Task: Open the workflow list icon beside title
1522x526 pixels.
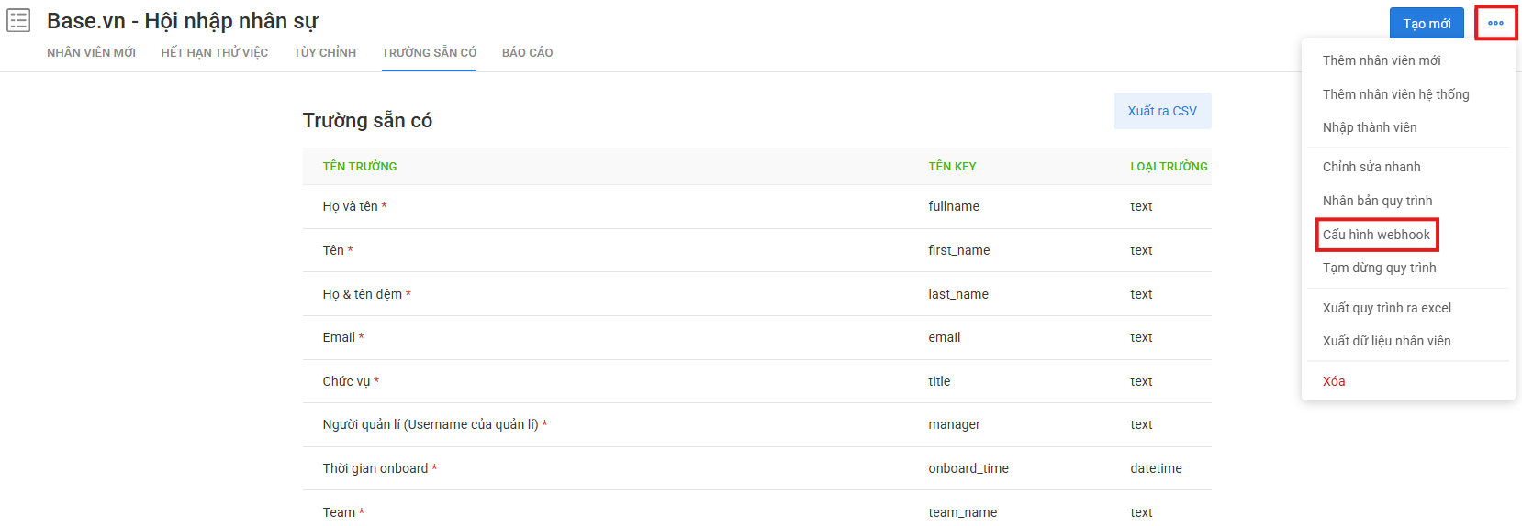Action: point(18,20)
